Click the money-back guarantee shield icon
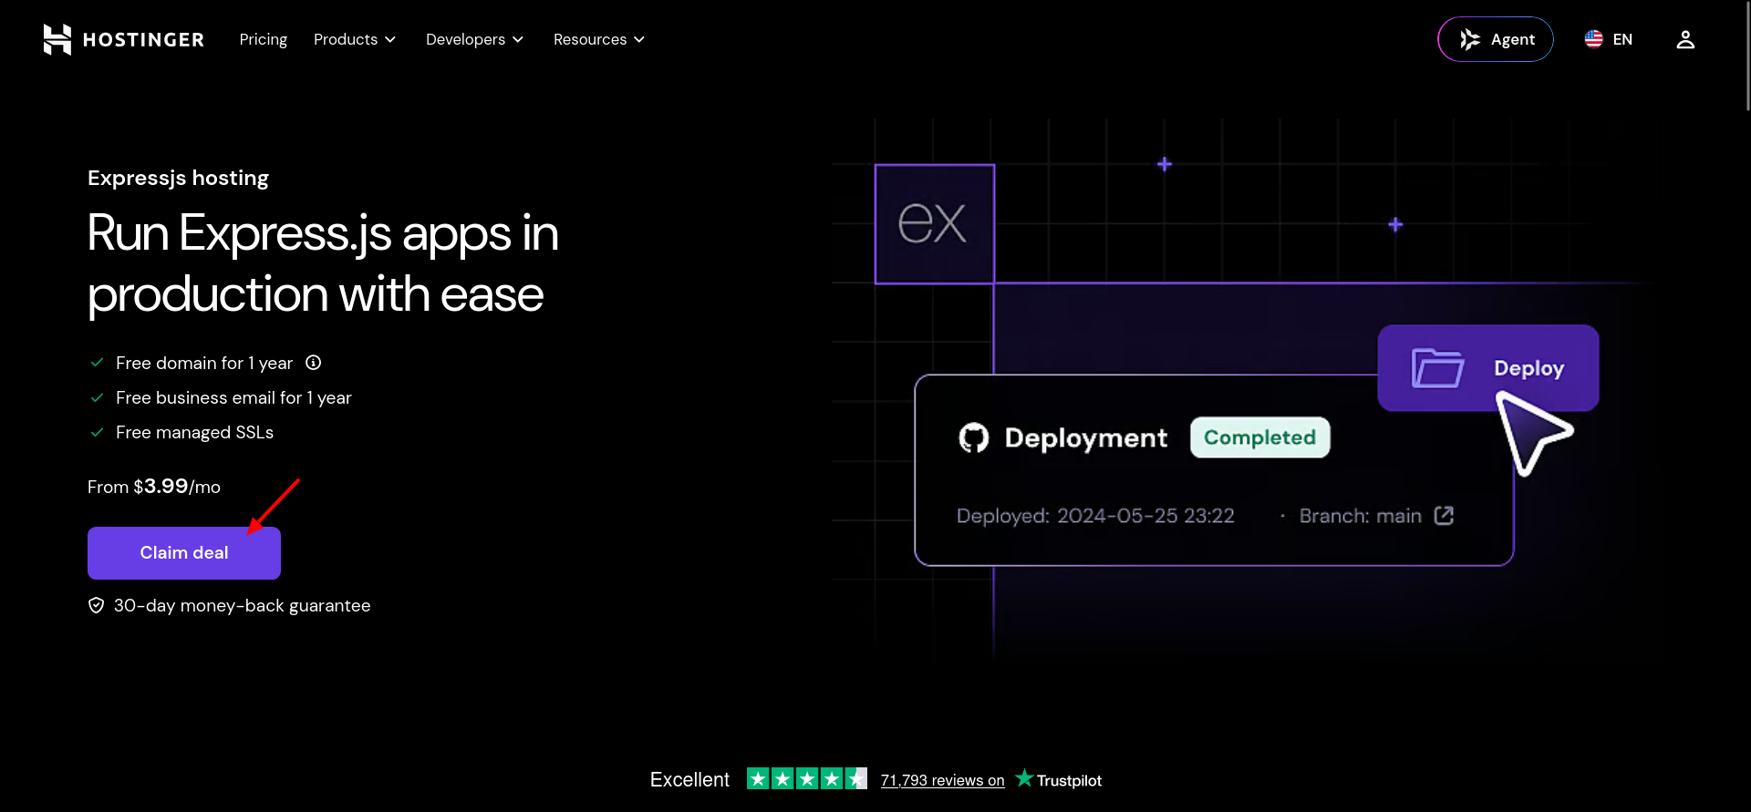Screen dimensions: 1751x812 (x=96, y=605)
